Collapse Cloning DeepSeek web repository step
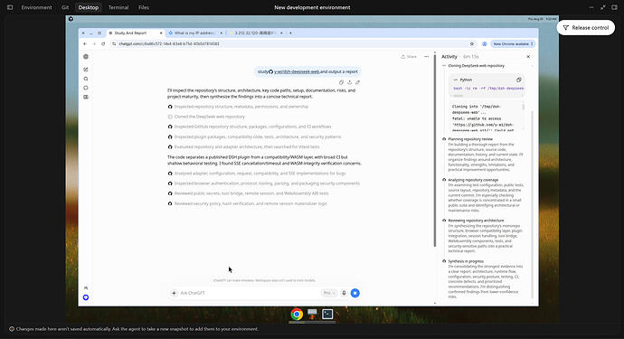624x339 pixels. [444, 66]
